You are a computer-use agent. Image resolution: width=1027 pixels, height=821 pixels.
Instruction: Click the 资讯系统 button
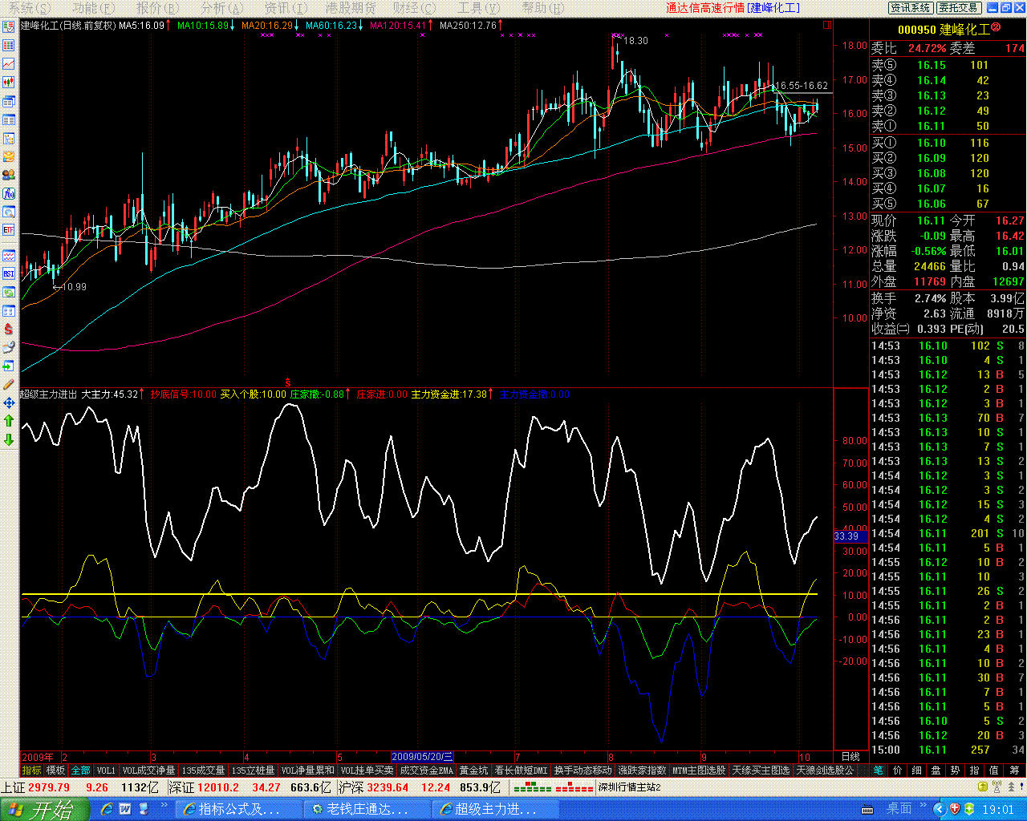pyautogui.click(x=911, y=8)
